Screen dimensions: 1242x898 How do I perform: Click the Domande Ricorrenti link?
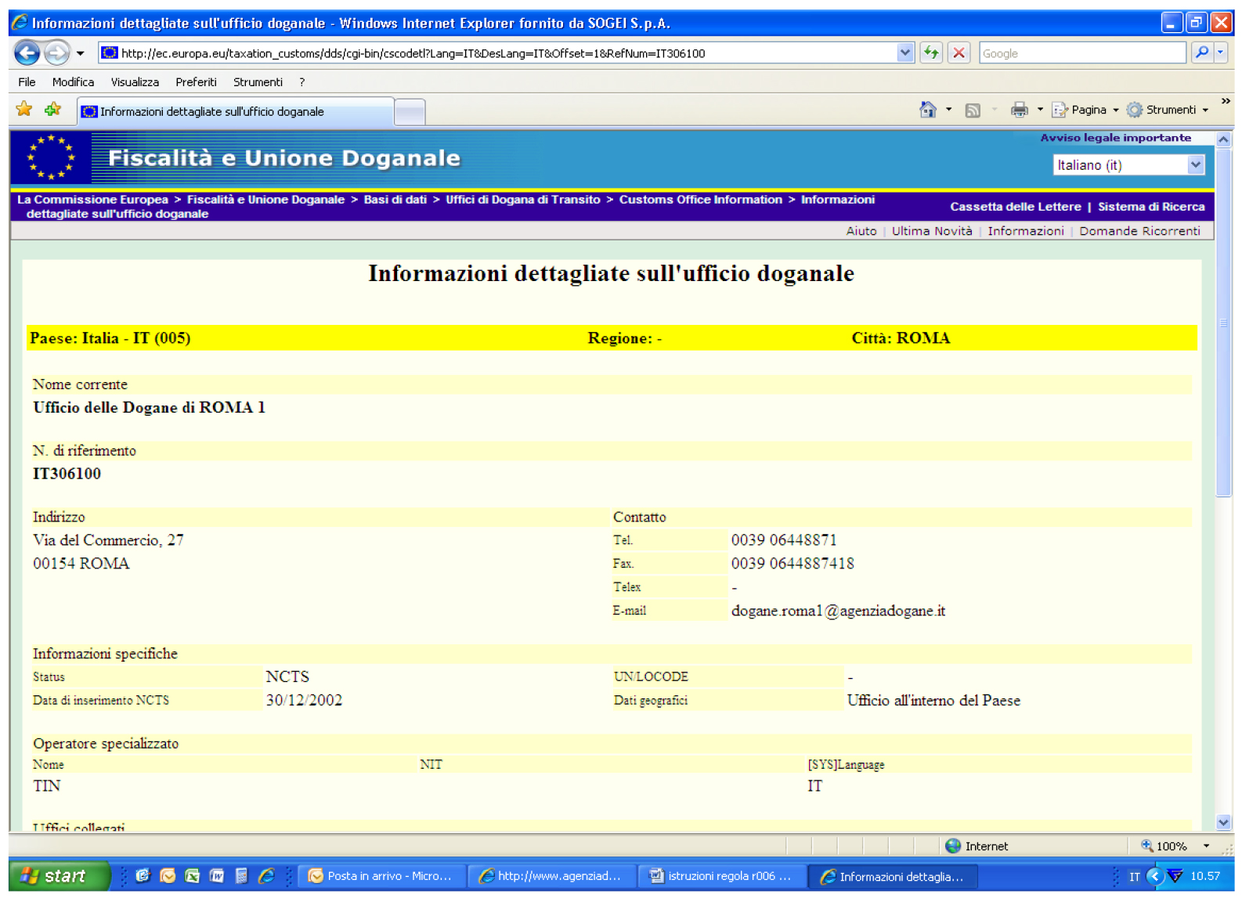1139,231
